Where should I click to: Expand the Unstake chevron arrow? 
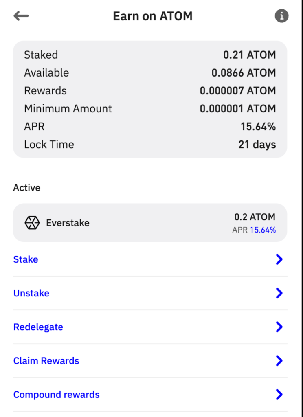(279, 293)
